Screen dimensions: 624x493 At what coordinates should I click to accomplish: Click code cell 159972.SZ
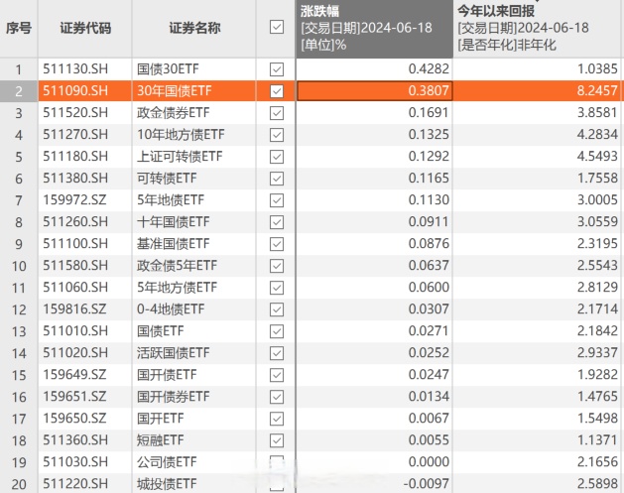point(84,200)
